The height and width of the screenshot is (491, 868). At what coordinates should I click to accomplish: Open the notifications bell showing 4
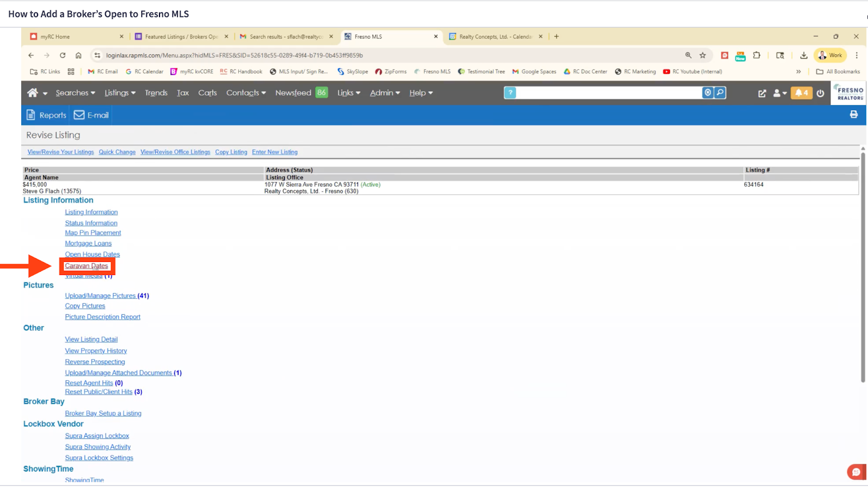click(x=801, y=93)
